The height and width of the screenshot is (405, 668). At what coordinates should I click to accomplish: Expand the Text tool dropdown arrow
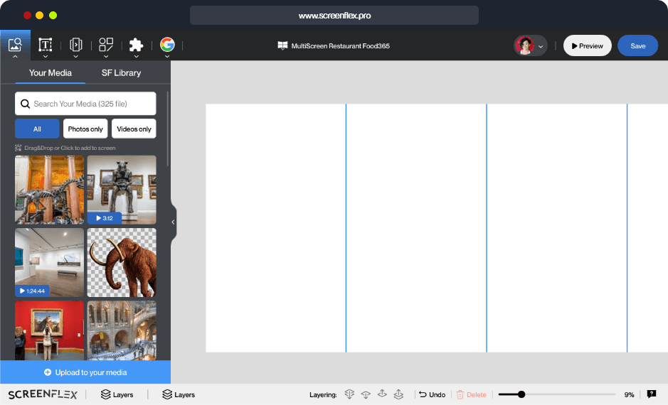click(x=46, y=56)
